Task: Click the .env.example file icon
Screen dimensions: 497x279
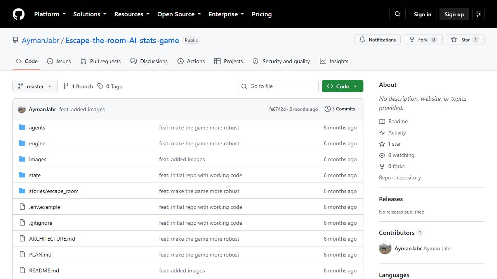Action: coord(22,207)
